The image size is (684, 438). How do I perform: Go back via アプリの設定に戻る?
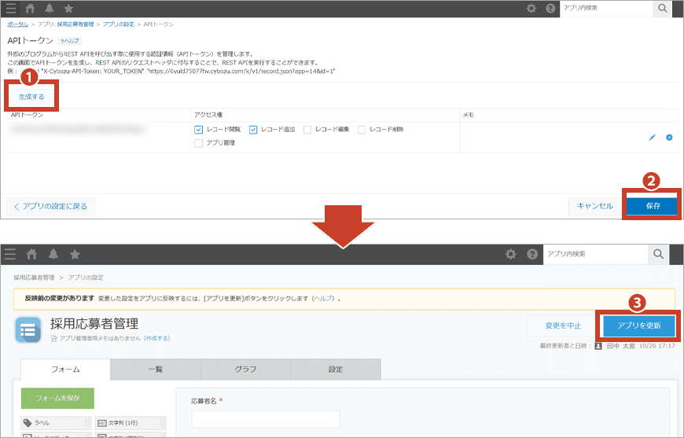[x=51, y=206]
